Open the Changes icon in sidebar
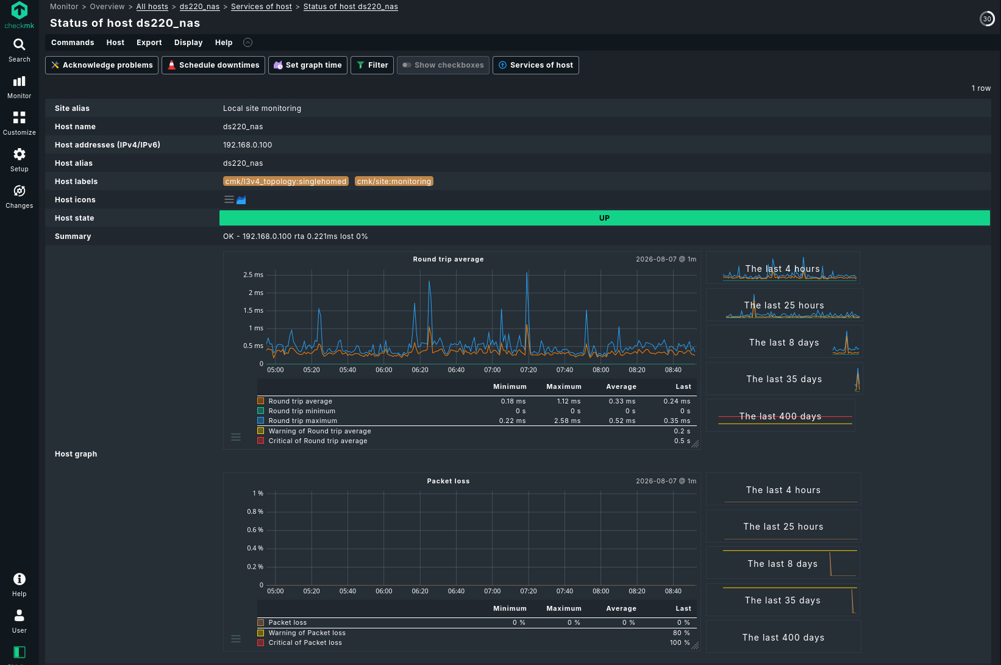The height and width of the screenshot is (665, 1001). coord(20,191)
